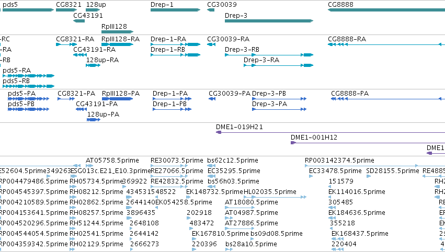Select the Drep-3-RB transcript label
Viewport: 445px width, 252px height.
point(242,49)
